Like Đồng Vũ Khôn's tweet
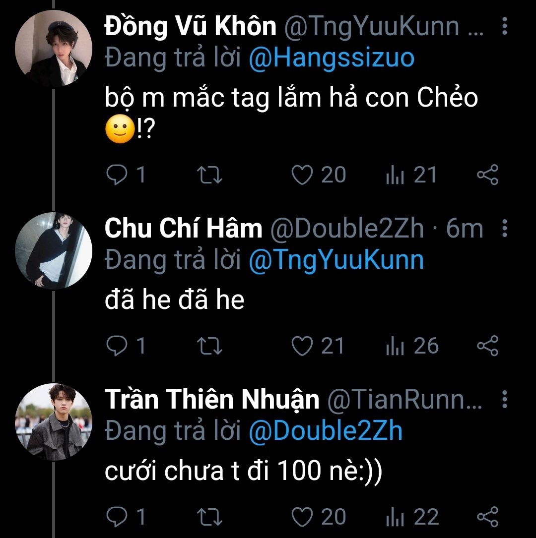536x538 pixels. (302, 176)
